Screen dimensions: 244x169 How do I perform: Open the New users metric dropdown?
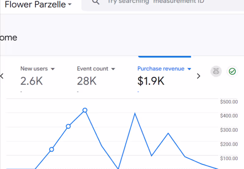53,69
